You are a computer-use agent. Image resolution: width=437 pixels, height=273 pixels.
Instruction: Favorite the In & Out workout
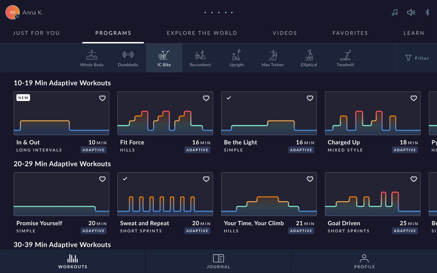[102, 98]
